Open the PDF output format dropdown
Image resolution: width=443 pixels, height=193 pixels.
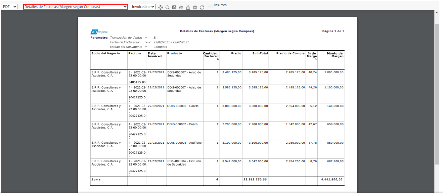pos(10,7)
